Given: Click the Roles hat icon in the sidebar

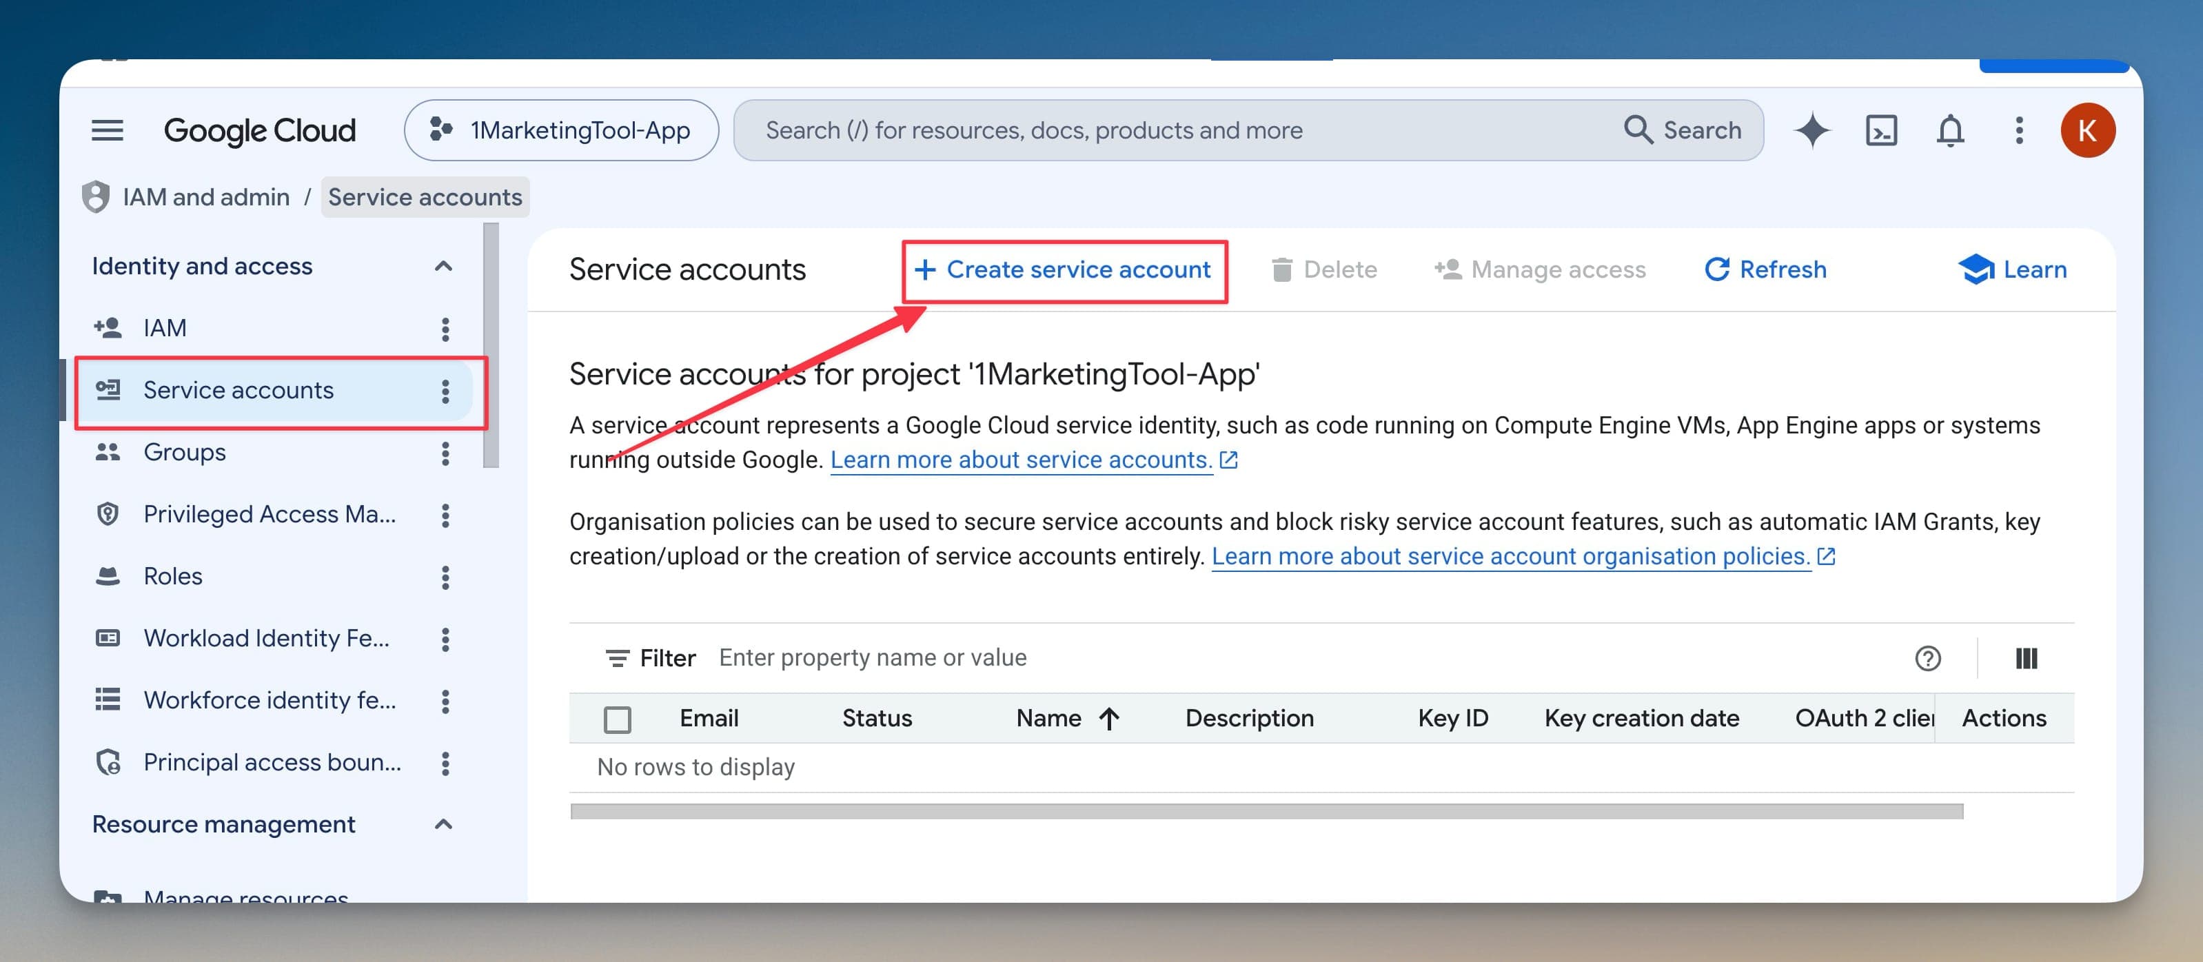Looking at the screenshot, I should click(x=108, y=575).
